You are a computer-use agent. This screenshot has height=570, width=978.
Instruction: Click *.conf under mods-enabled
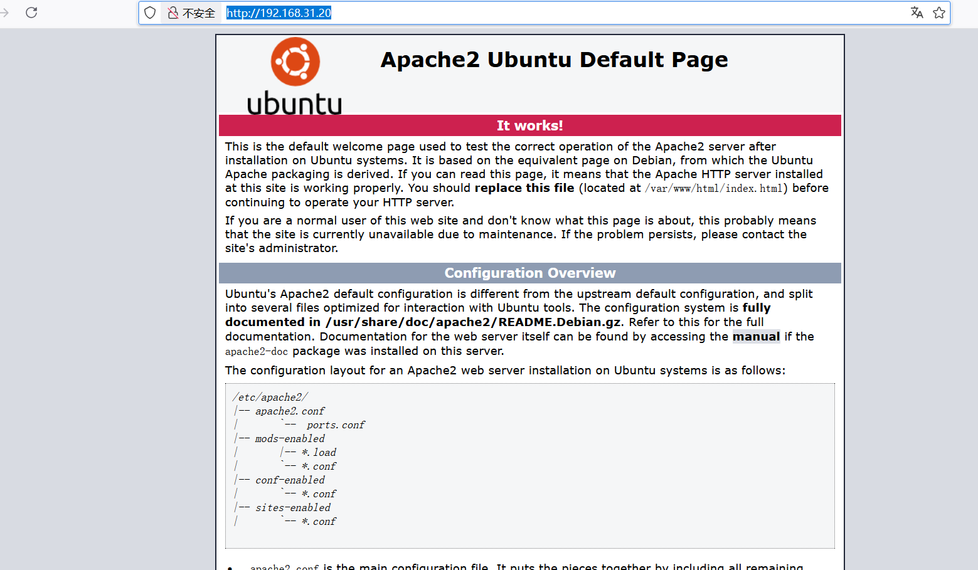(x=319, y=467)
